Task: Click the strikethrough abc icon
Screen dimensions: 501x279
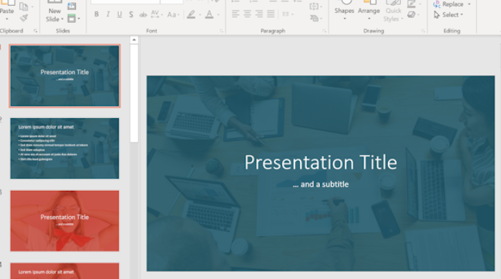Action: click(143, 14)
